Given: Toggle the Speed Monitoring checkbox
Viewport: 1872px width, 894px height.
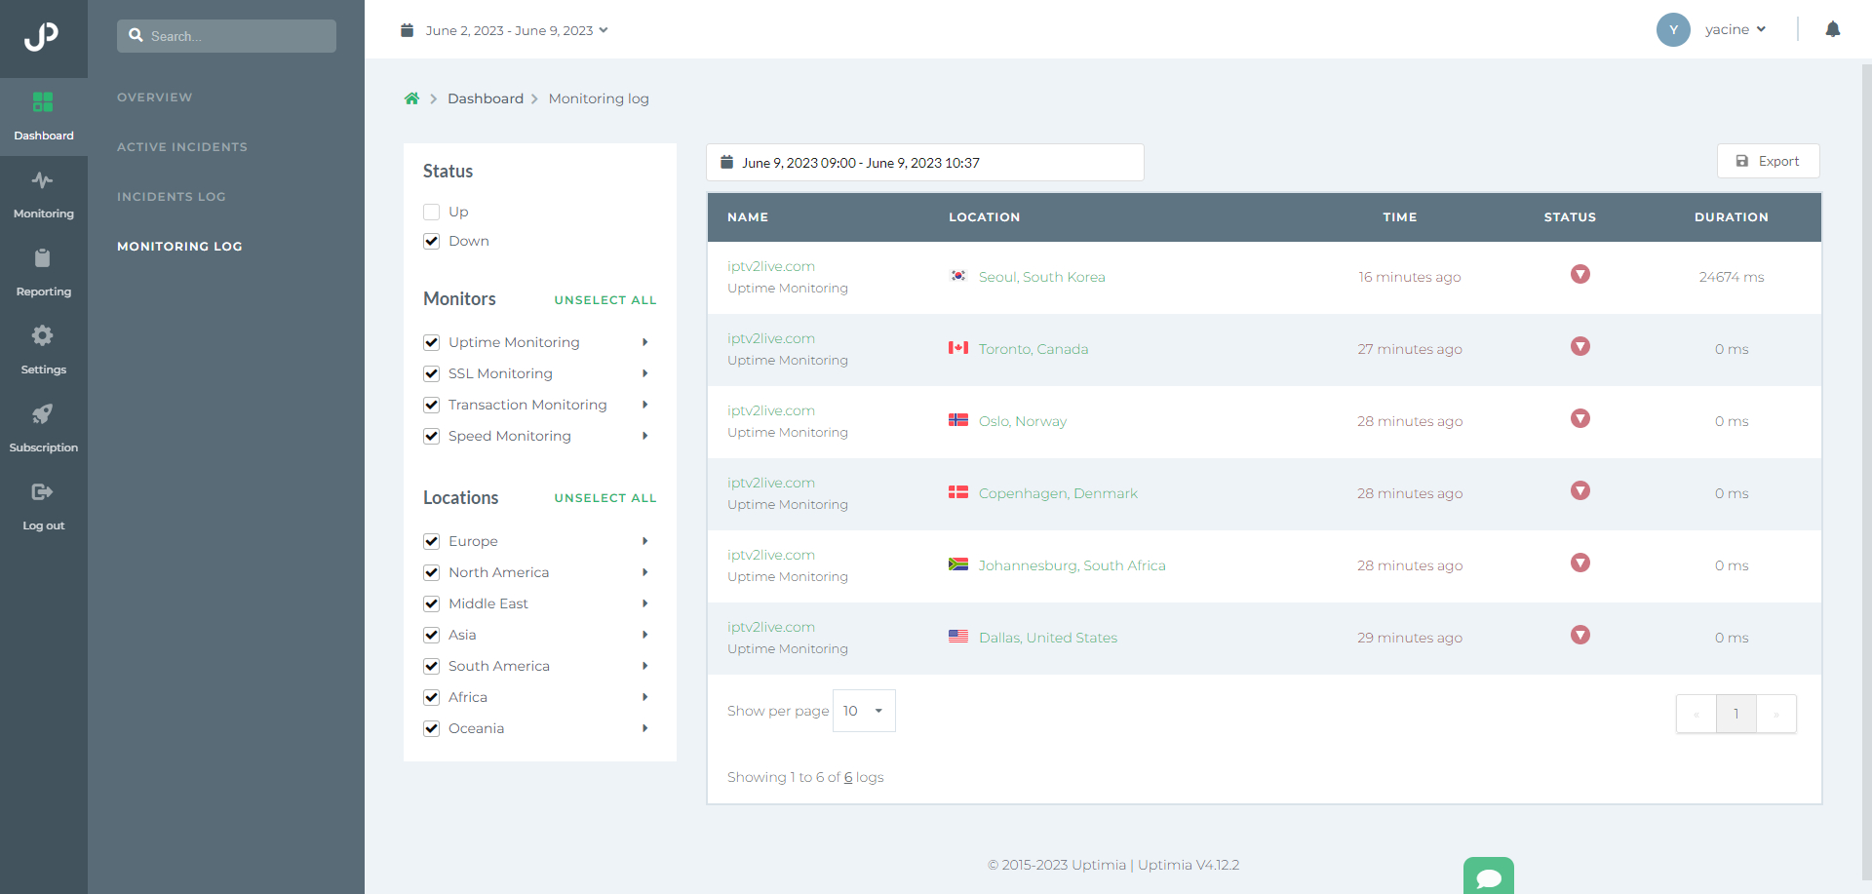Looking at the screenshot, I should (x=432, y=436).
